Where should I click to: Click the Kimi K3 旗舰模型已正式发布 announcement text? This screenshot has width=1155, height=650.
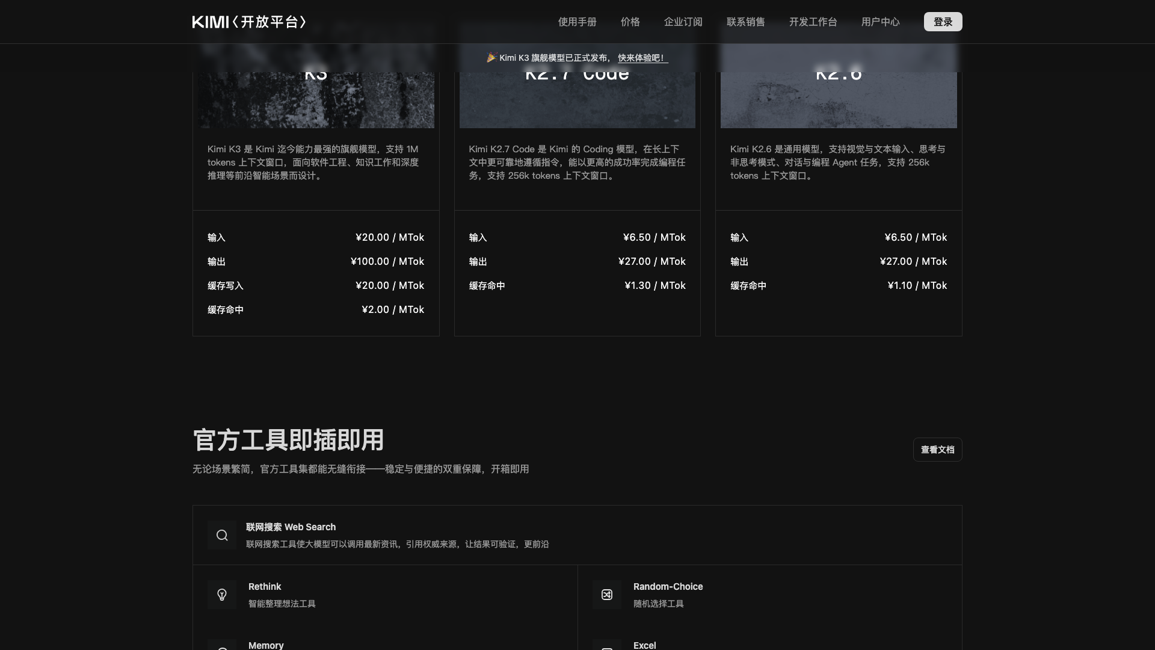coord(553,58)
